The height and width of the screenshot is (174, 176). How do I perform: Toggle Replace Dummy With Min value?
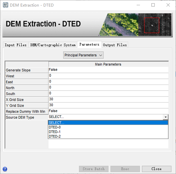(x=108, y=111)
